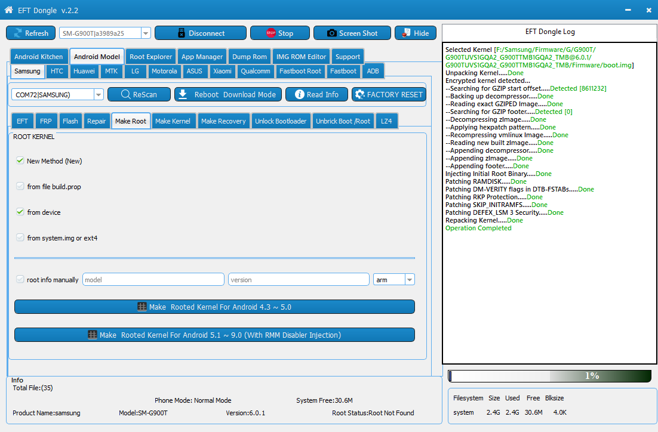Click the home icon in the title bar

[x=8, y=10]
